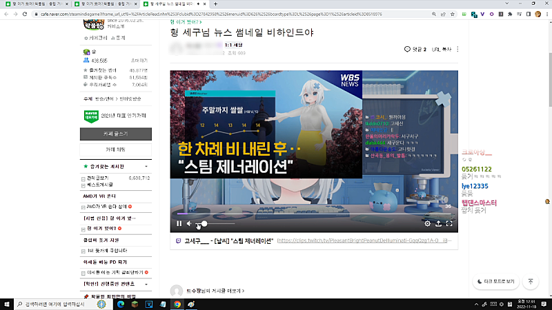Viewport: 552px width, 310px height.
Task: Click the page vertical scrollbar thumb
Action: 550,79
